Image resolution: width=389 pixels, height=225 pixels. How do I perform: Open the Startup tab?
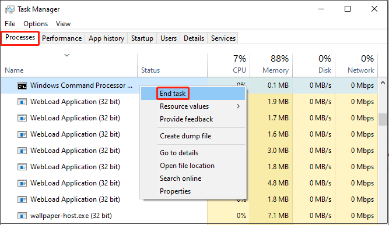(x=142, y=38)
